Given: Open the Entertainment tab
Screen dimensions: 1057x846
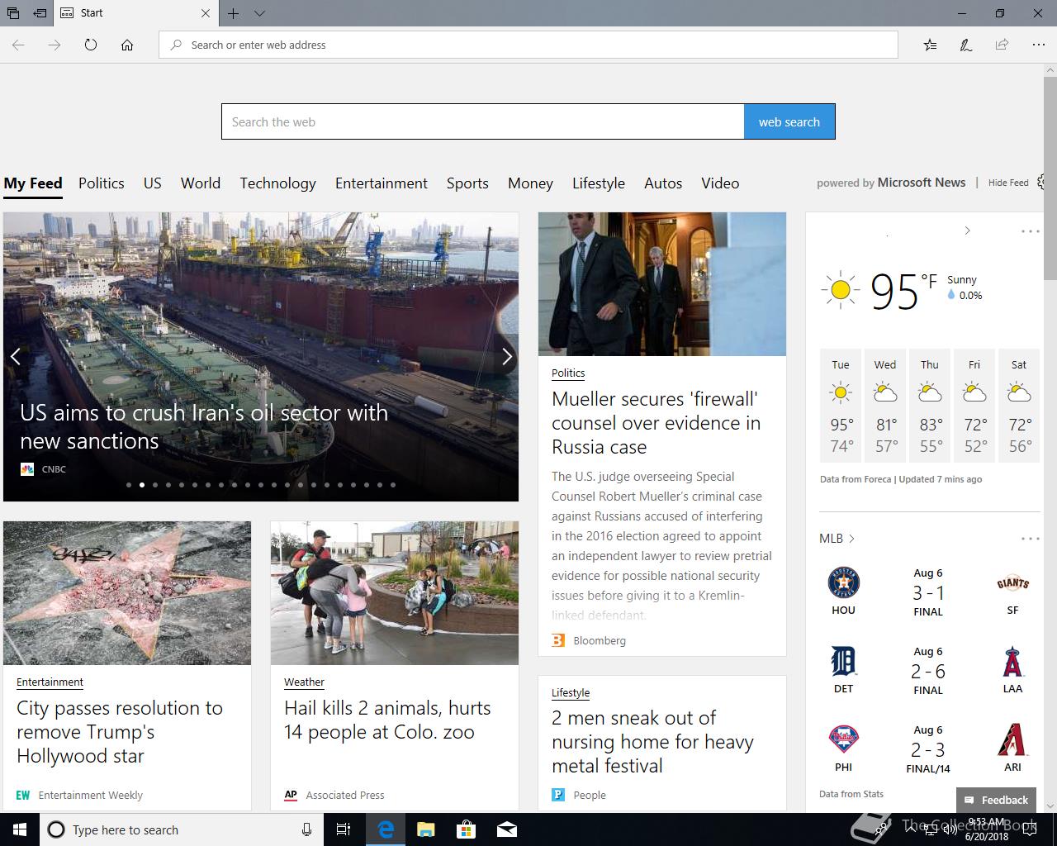Looking at the screenshot, I should tap(382, 183).
